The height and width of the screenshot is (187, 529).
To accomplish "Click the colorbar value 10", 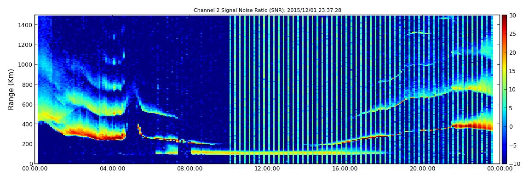I will click(513, 90).
